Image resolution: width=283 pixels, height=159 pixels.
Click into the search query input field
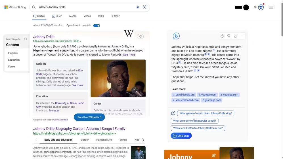point(87,7)
